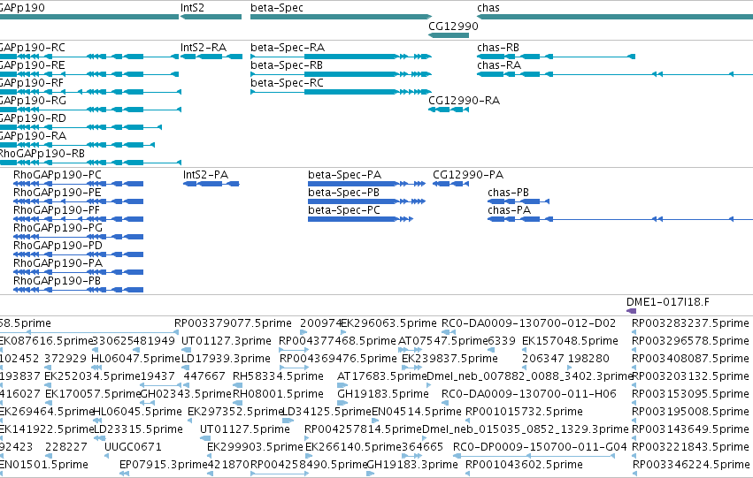Click the purple DME1-017I18.F glyph
The height and width of the screenshot is (478, 753).
click(632, 311)
